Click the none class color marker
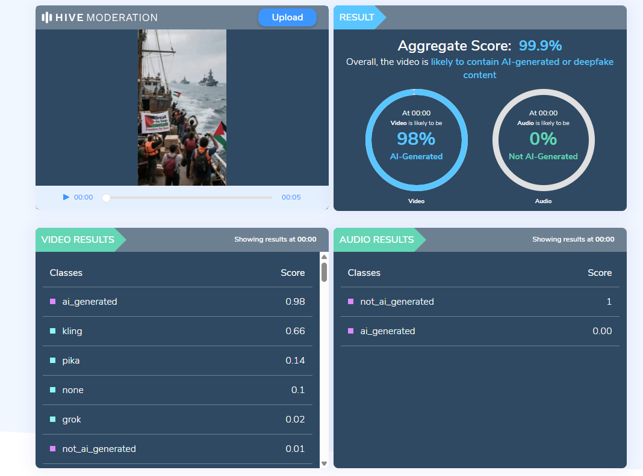 point(53,390)
